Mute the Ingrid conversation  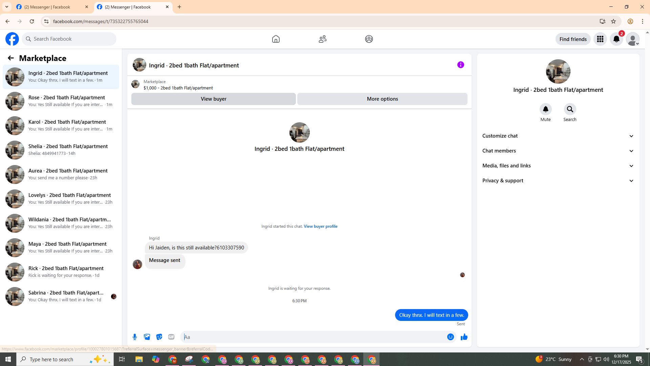click(x=545, y=109)
